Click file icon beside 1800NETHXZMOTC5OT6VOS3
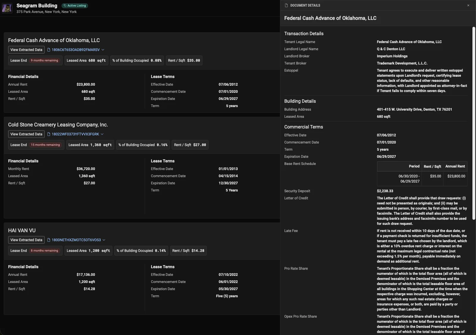 (x=49, y=240)
